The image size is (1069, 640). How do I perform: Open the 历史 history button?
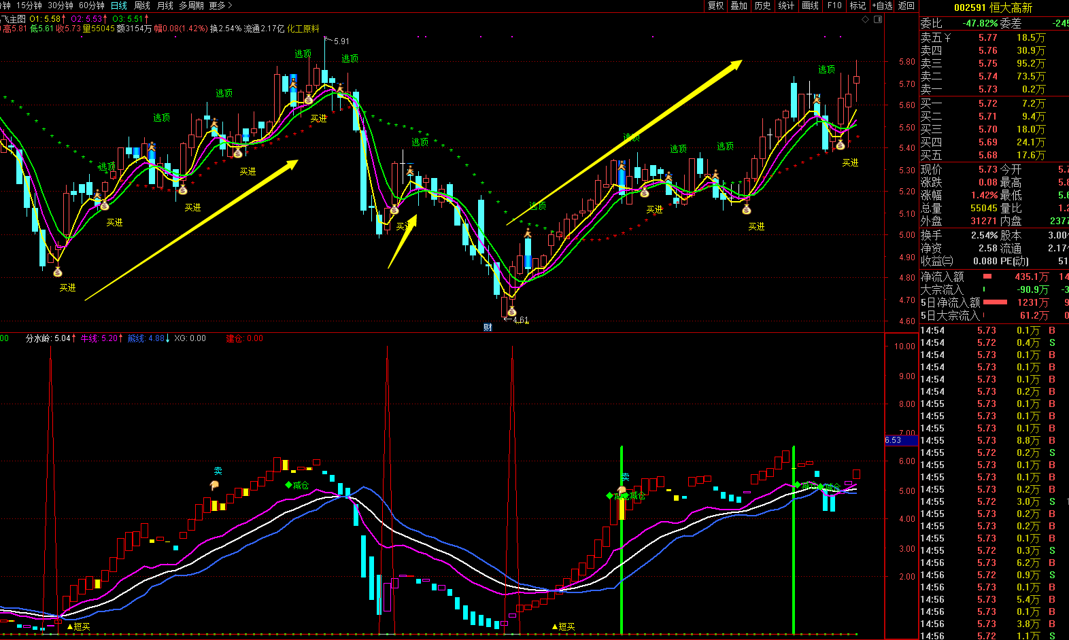coord(763,5)
